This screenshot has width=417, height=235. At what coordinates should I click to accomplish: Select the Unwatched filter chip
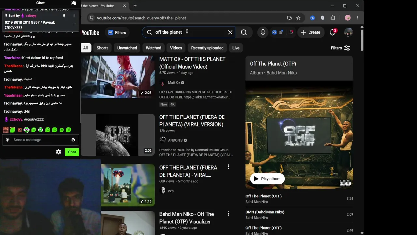127,48
